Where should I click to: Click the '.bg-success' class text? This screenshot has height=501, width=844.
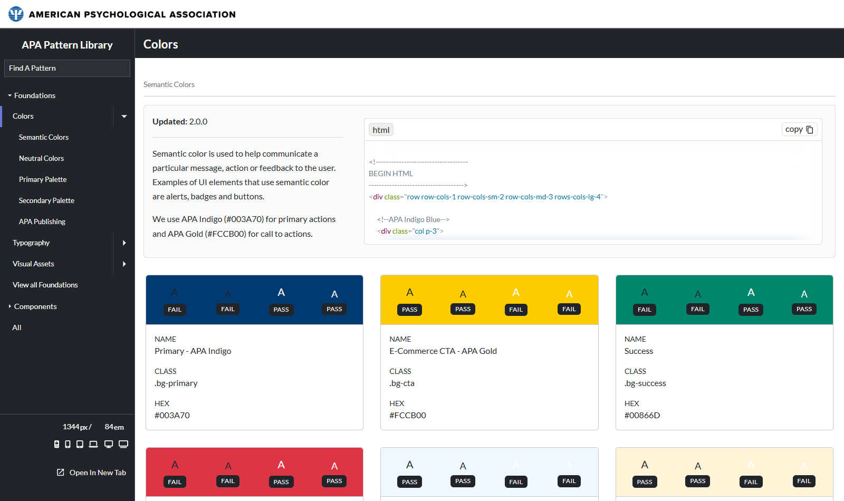(645, 383)
